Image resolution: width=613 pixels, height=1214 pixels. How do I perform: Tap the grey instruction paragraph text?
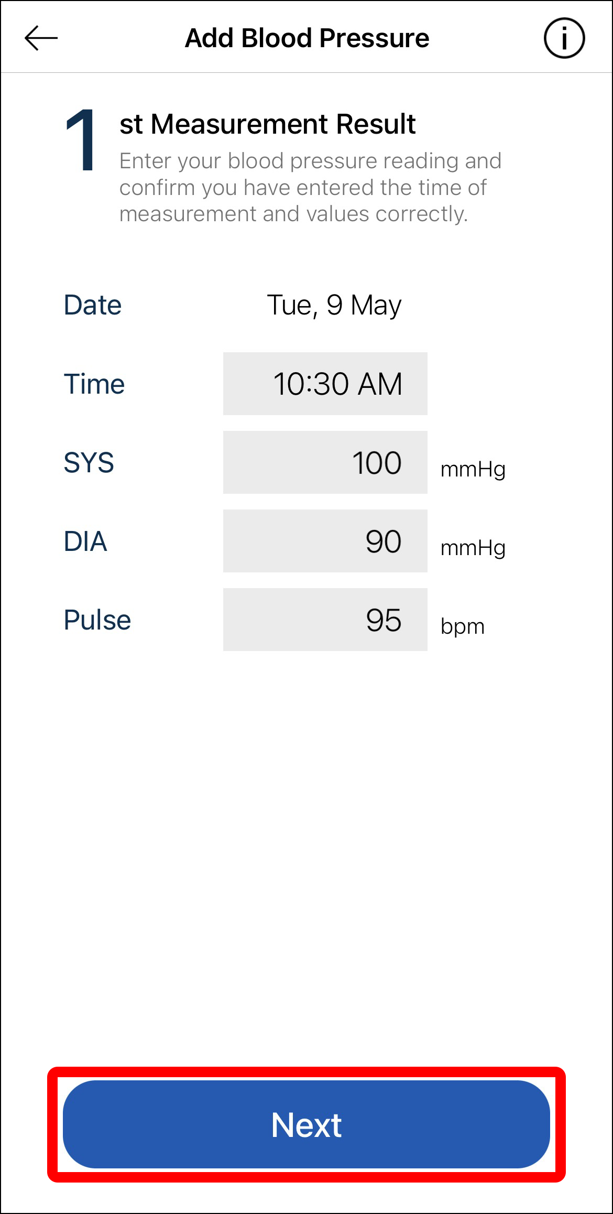pos(310,187)
